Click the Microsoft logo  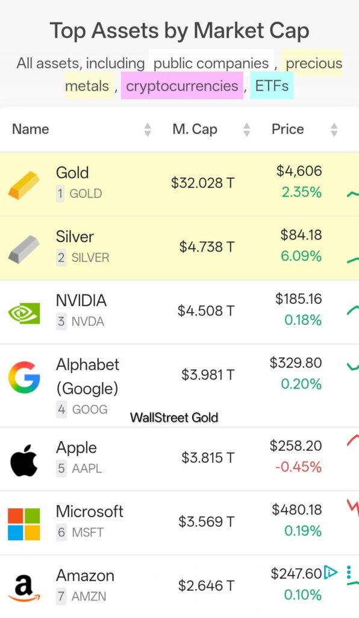tap(24, 521)
